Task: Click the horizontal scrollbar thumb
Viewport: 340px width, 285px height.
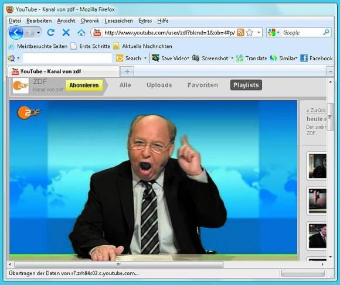Action: pyautogui.click(x=118, y=265)
